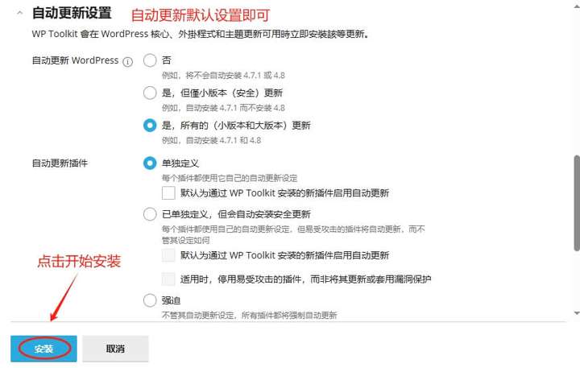Collapse the 自动更新设置 section chevron
Screen dimensions: 580x368
pos(20,14)
